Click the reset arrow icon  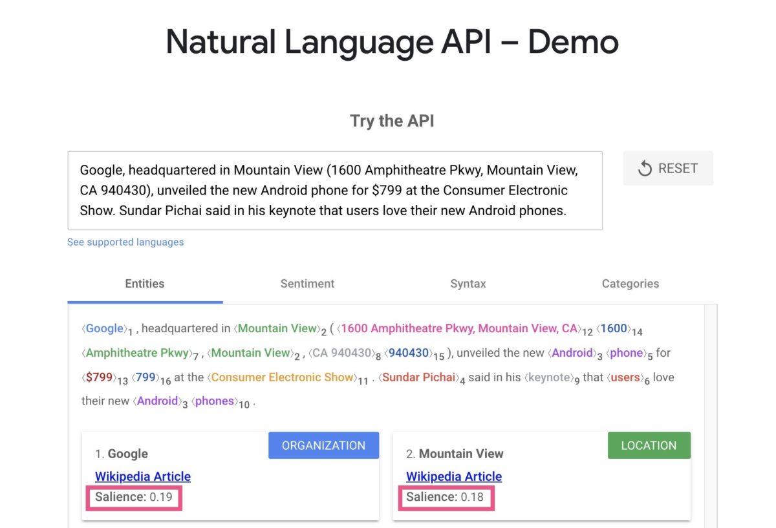pyautogui.click(x=645, y=169)
